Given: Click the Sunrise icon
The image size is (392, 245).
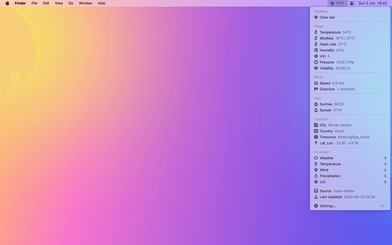Looking at the screenshot, I should (x=316, y=104).
